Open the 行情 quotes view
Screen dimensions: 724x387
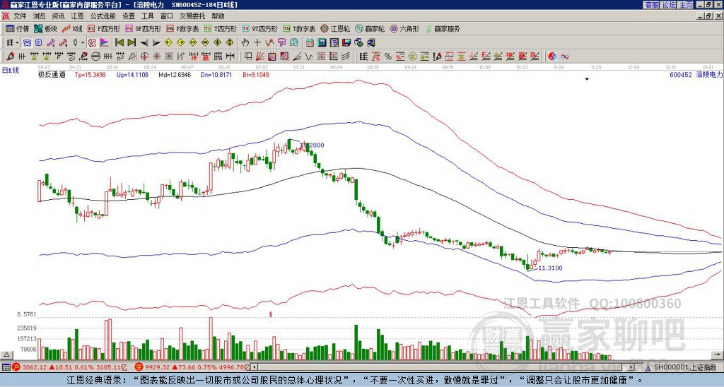pos(18,28)
